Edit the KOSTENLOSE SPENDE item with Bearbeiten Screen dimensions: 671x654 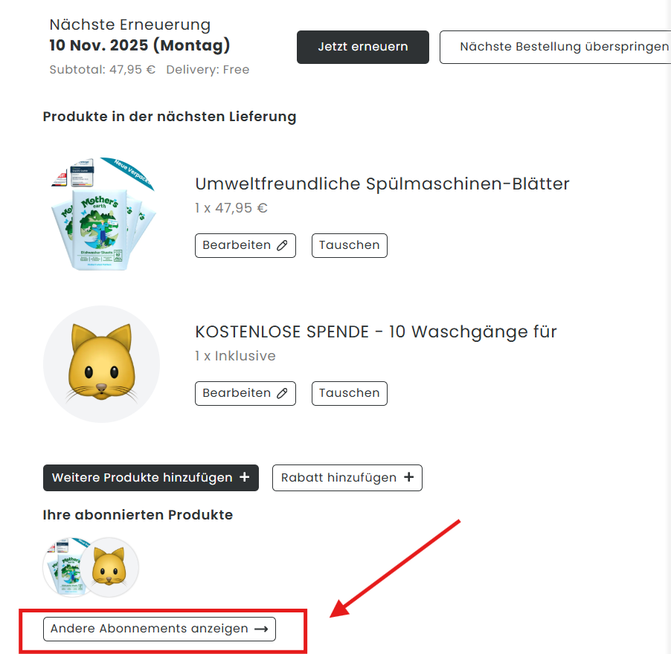(245, 393)
